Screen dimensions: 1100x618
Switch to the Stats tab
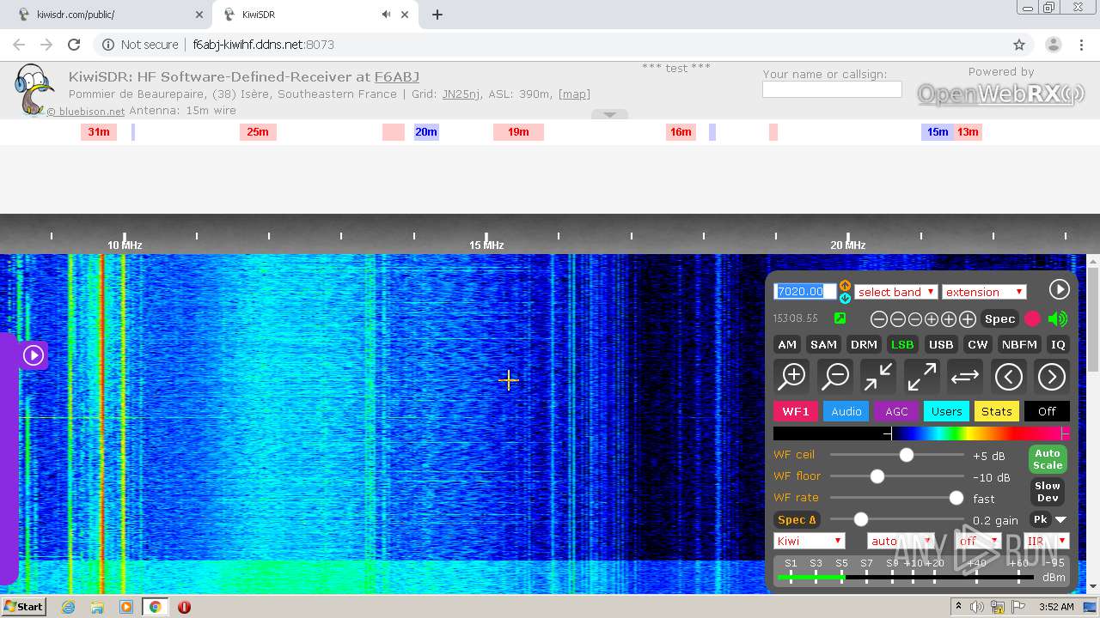pyautogui.click(x=997, y=411)
